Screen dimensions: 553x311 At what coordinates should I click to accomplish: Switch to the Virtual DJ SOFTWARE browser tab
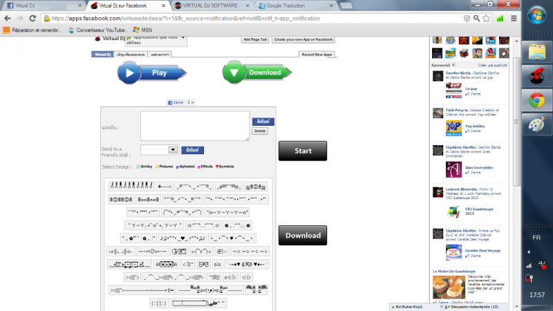pyautogui.click(x=212, y=6)
